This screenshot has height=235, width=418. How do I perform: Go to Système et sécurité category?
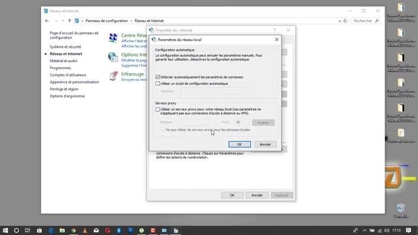point(65,46)
